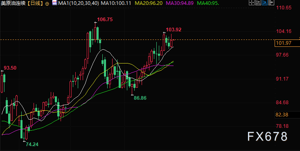Screen dimensions: 300x151
Task: Click the small circled-plus icon beside 日线
Action: coord(47,3)
